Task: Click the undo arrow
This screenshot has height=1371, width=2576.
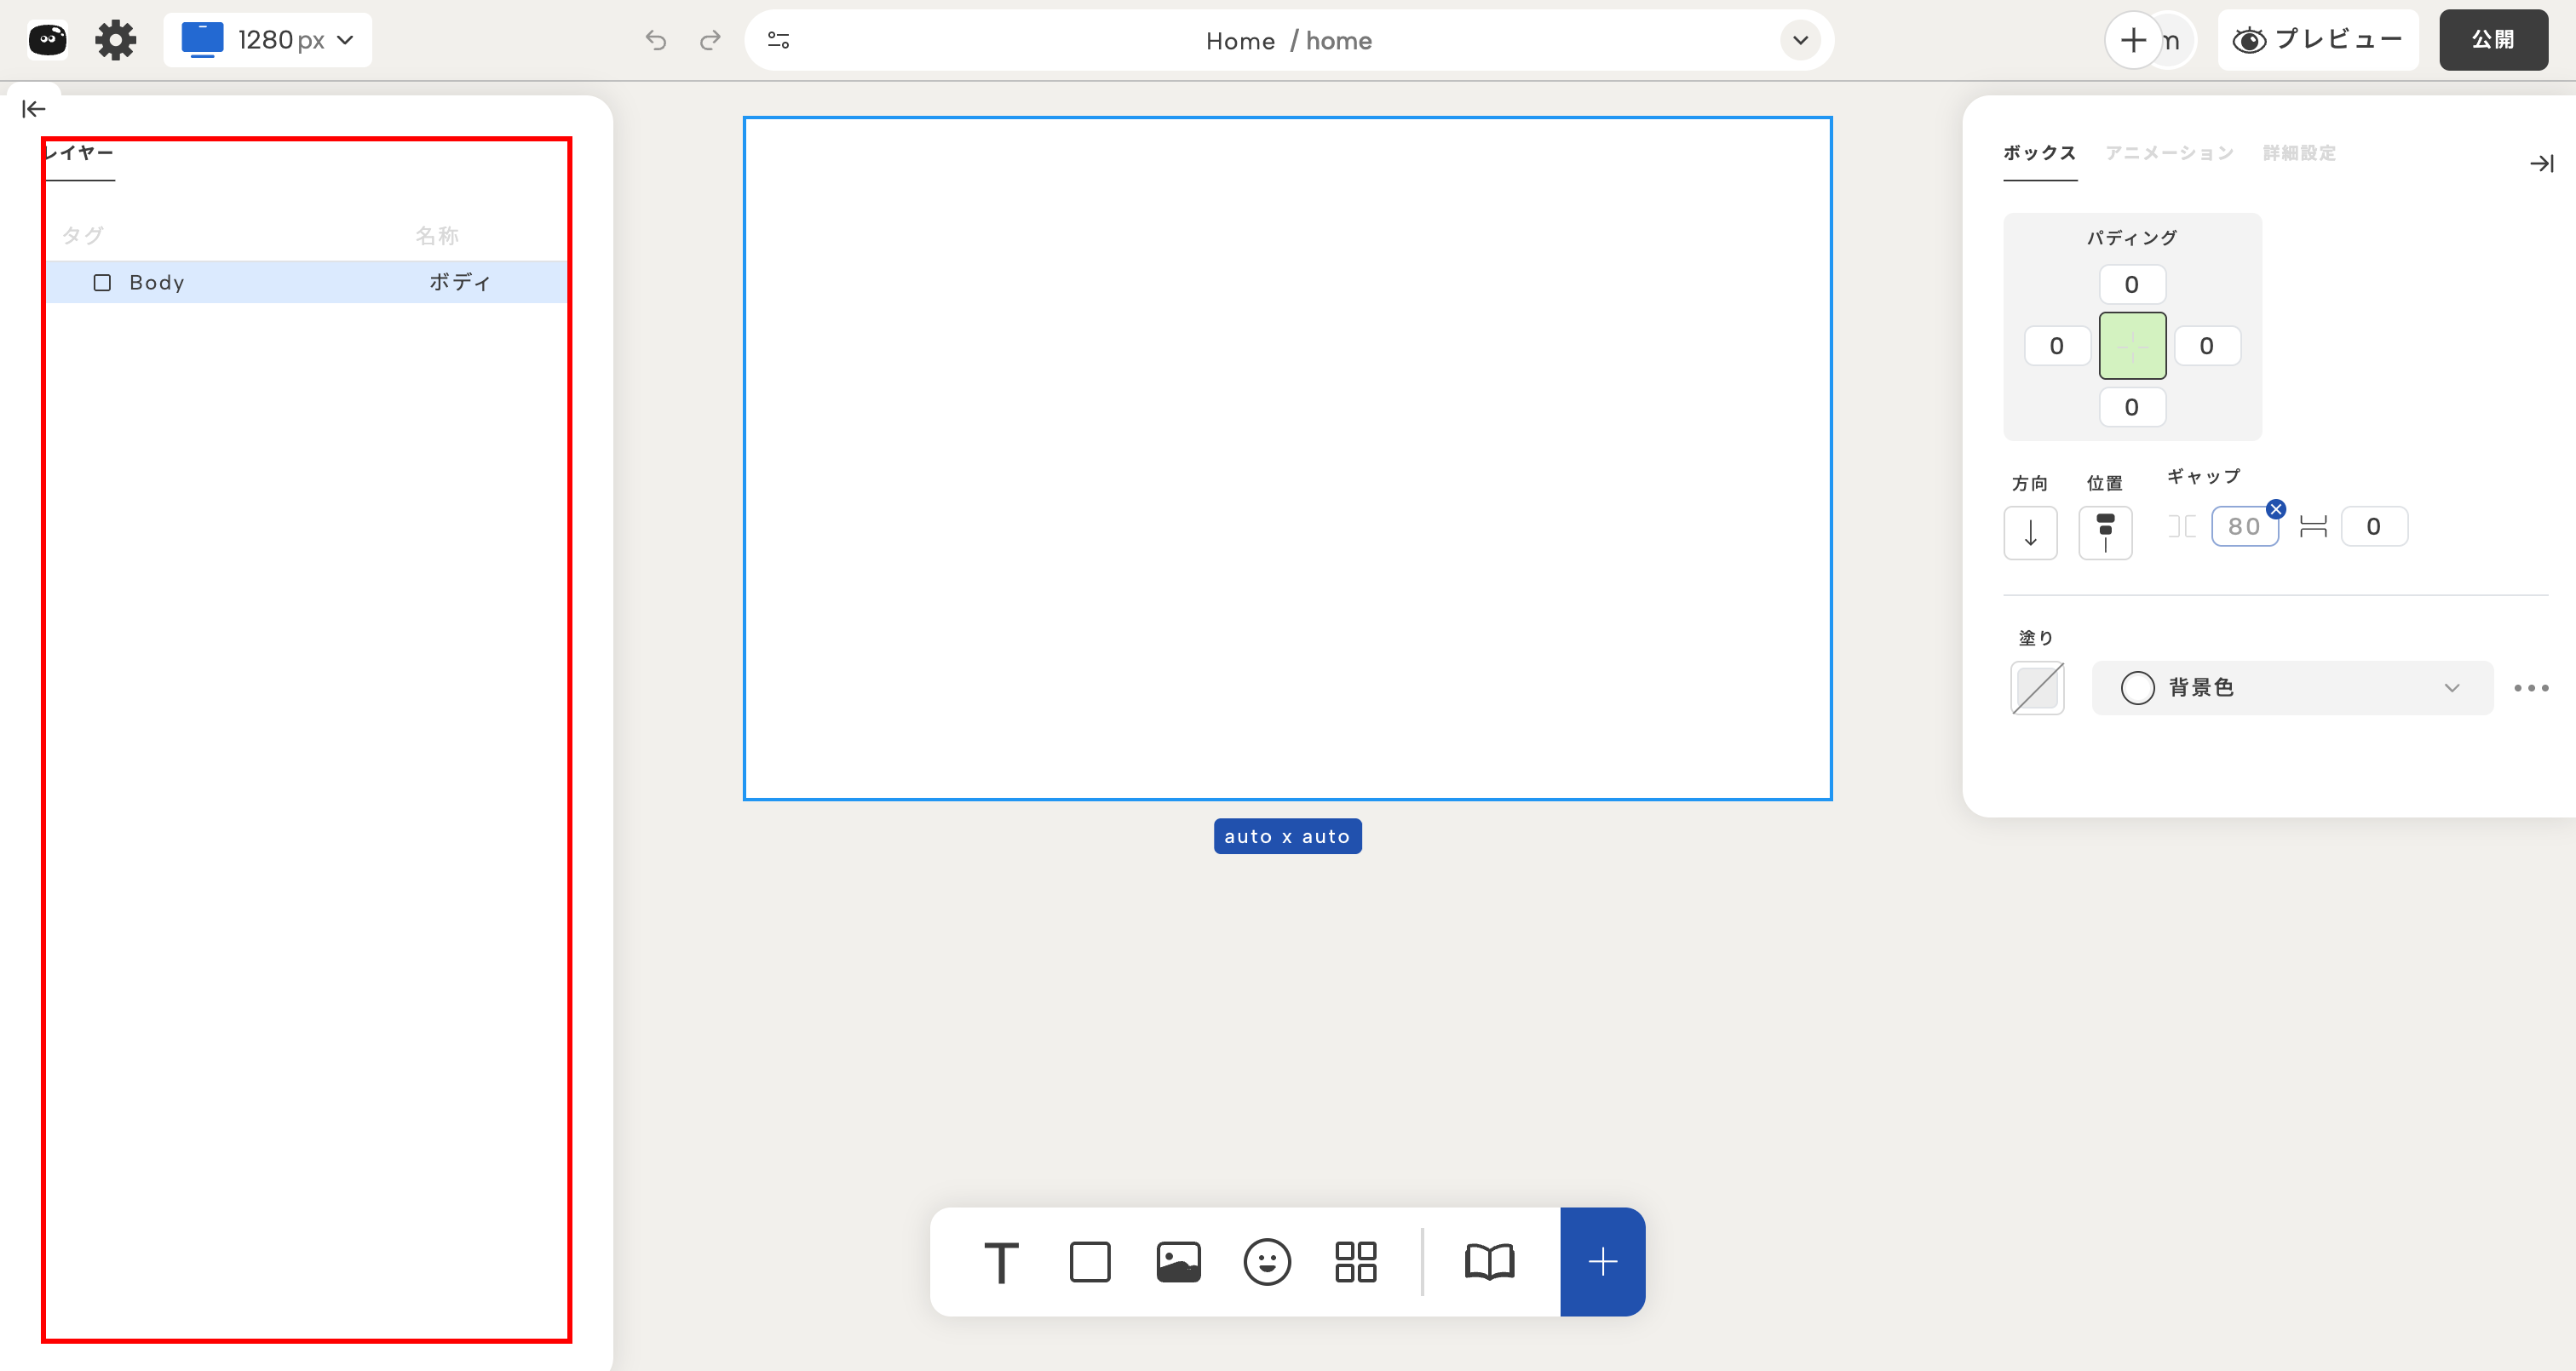Action: 656,40
